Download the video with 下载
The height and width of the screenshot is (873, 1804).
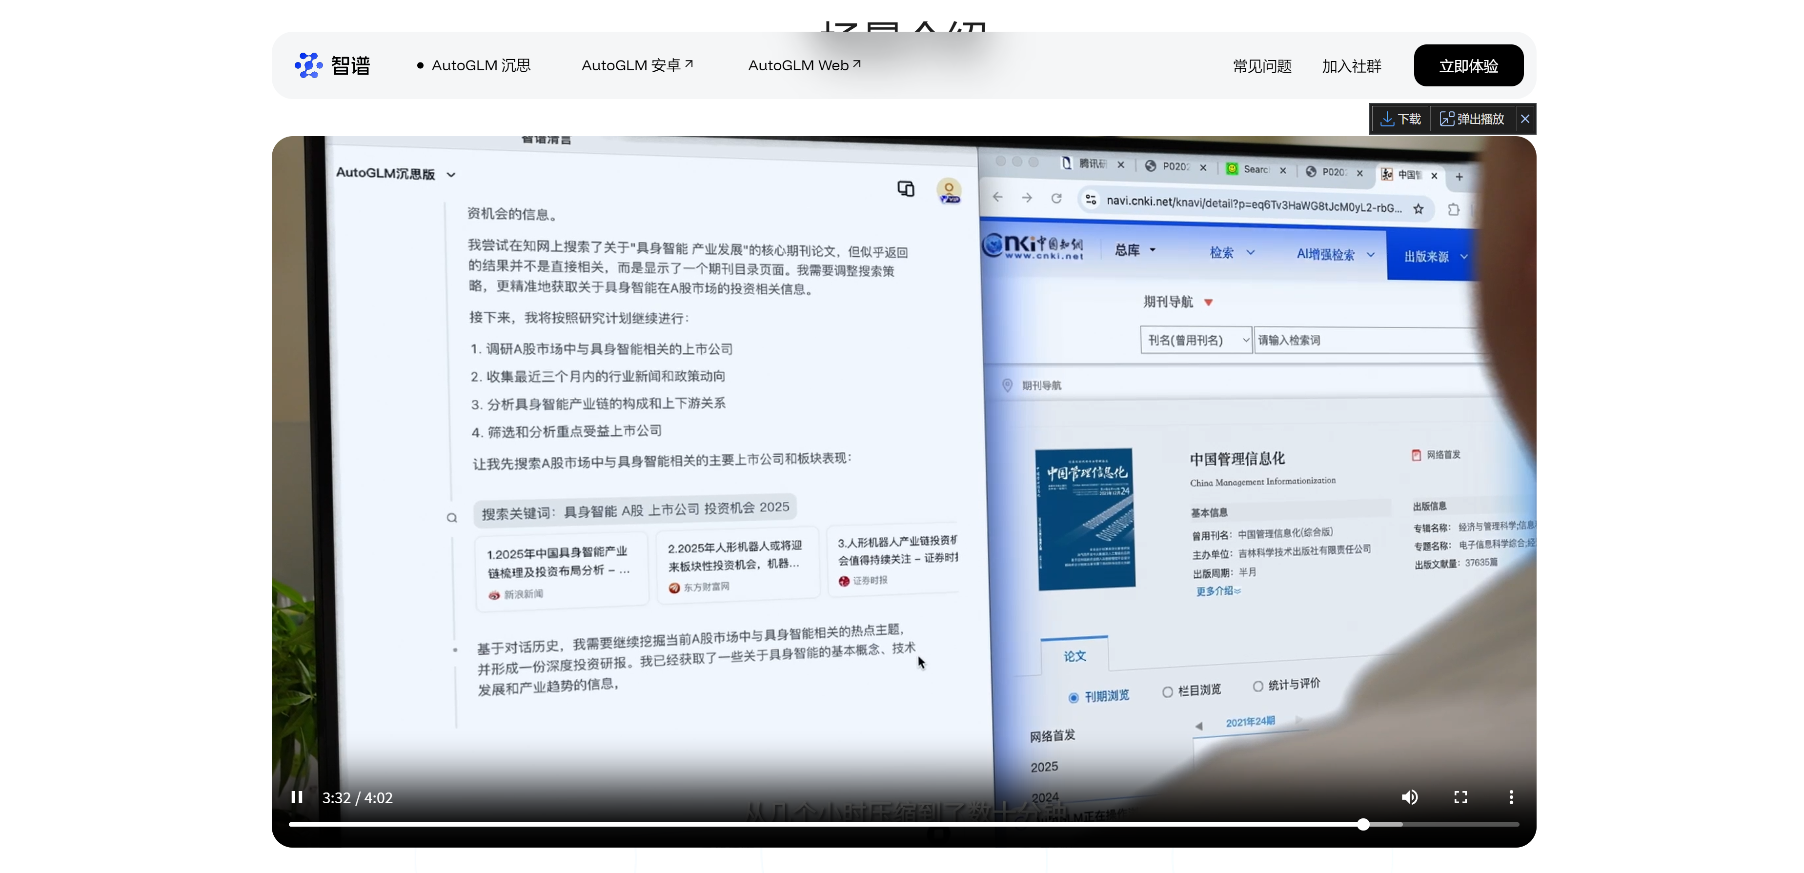tap(1400, 119)
